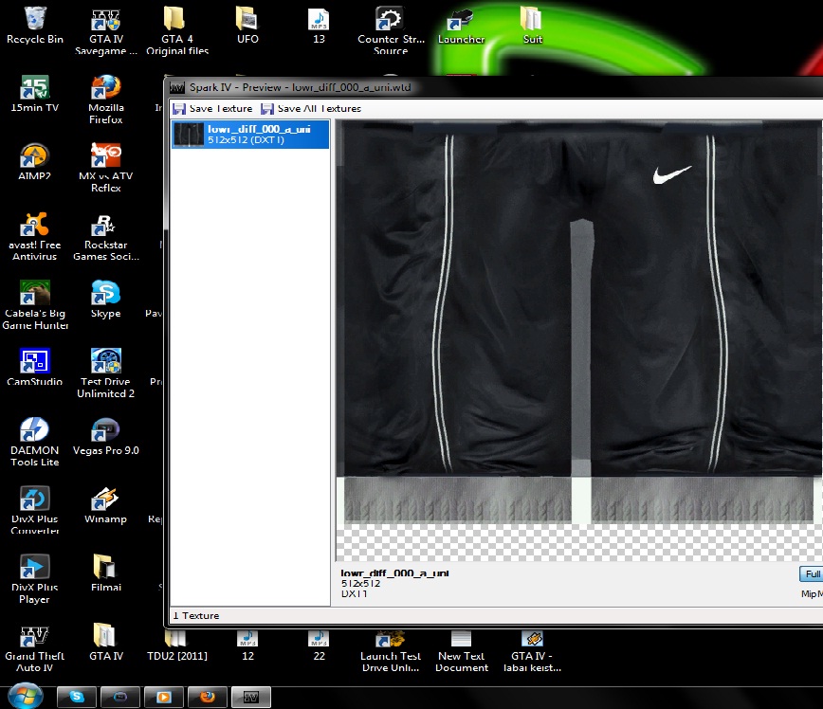823x709 pixels.
Task: Open GTA IV Savegame desktop shortcut
Action: pyautogui.click(x=106, y=31)
